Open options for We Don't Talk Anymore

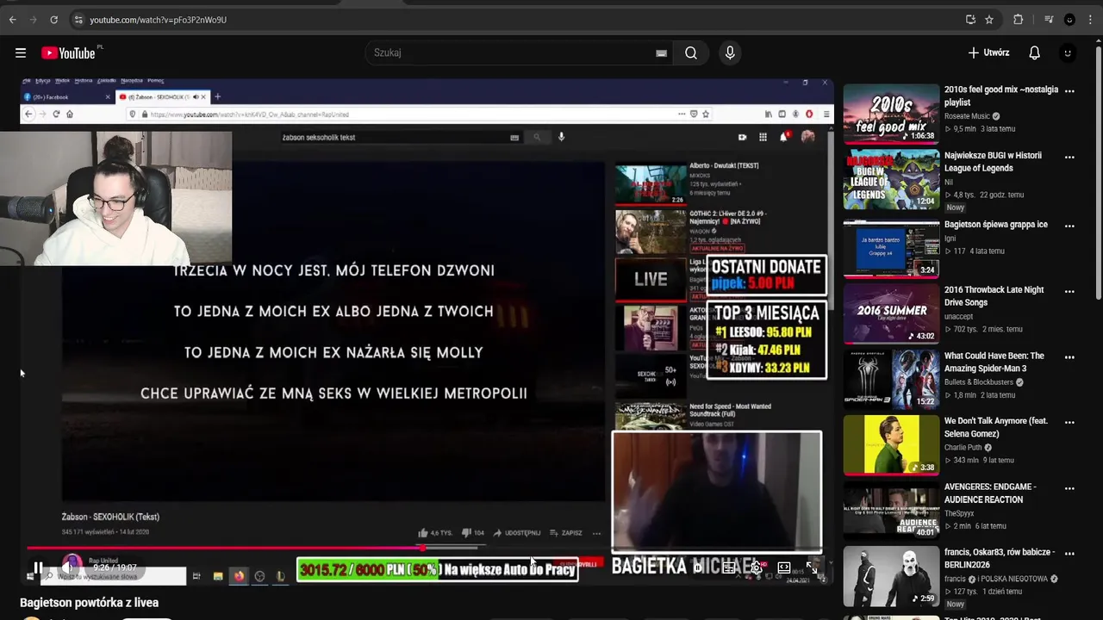1069,422
